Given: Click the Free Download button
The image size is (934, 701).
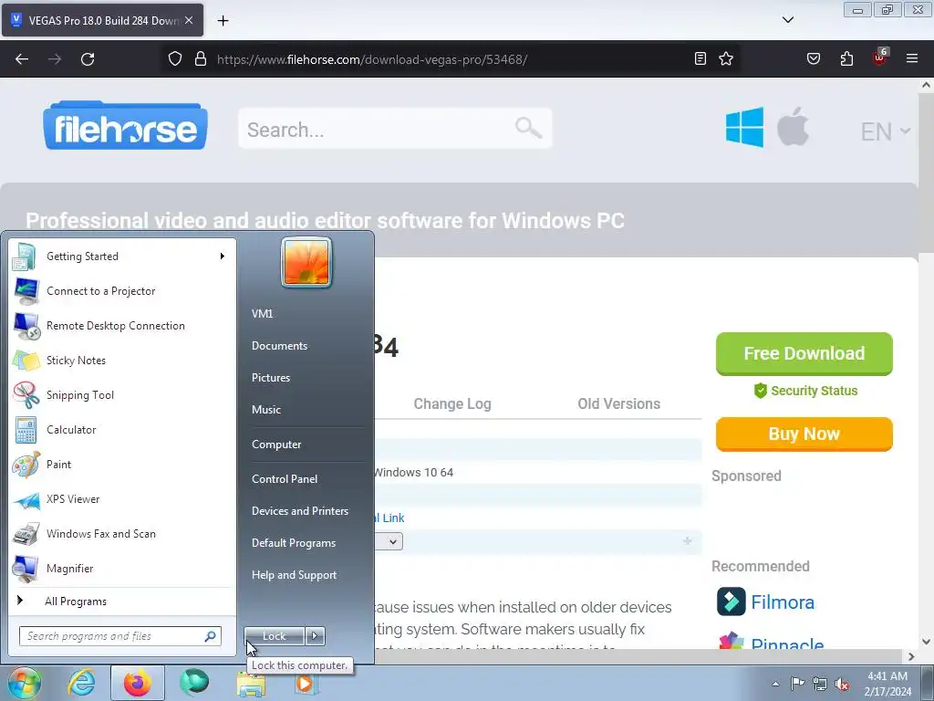Looking at the screenshot, I should [x=804, y=354].
